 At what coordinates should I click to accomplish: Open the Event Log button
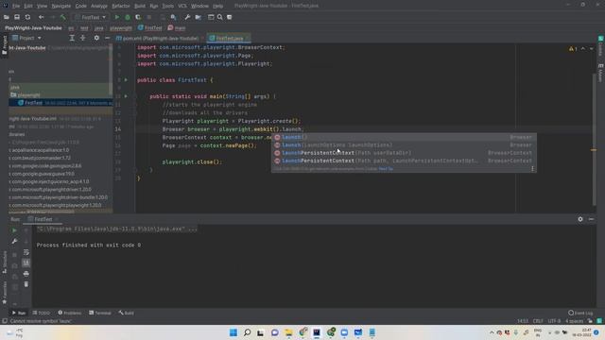pyautogui.click(x=580, y=313)
